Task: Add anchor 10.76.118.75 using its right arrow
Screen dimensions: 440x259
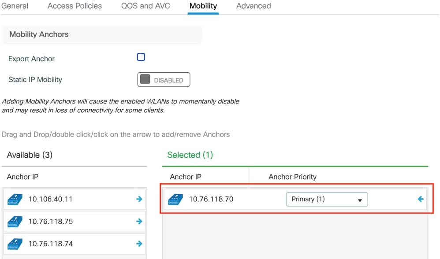Action: [x=139, y=222]
